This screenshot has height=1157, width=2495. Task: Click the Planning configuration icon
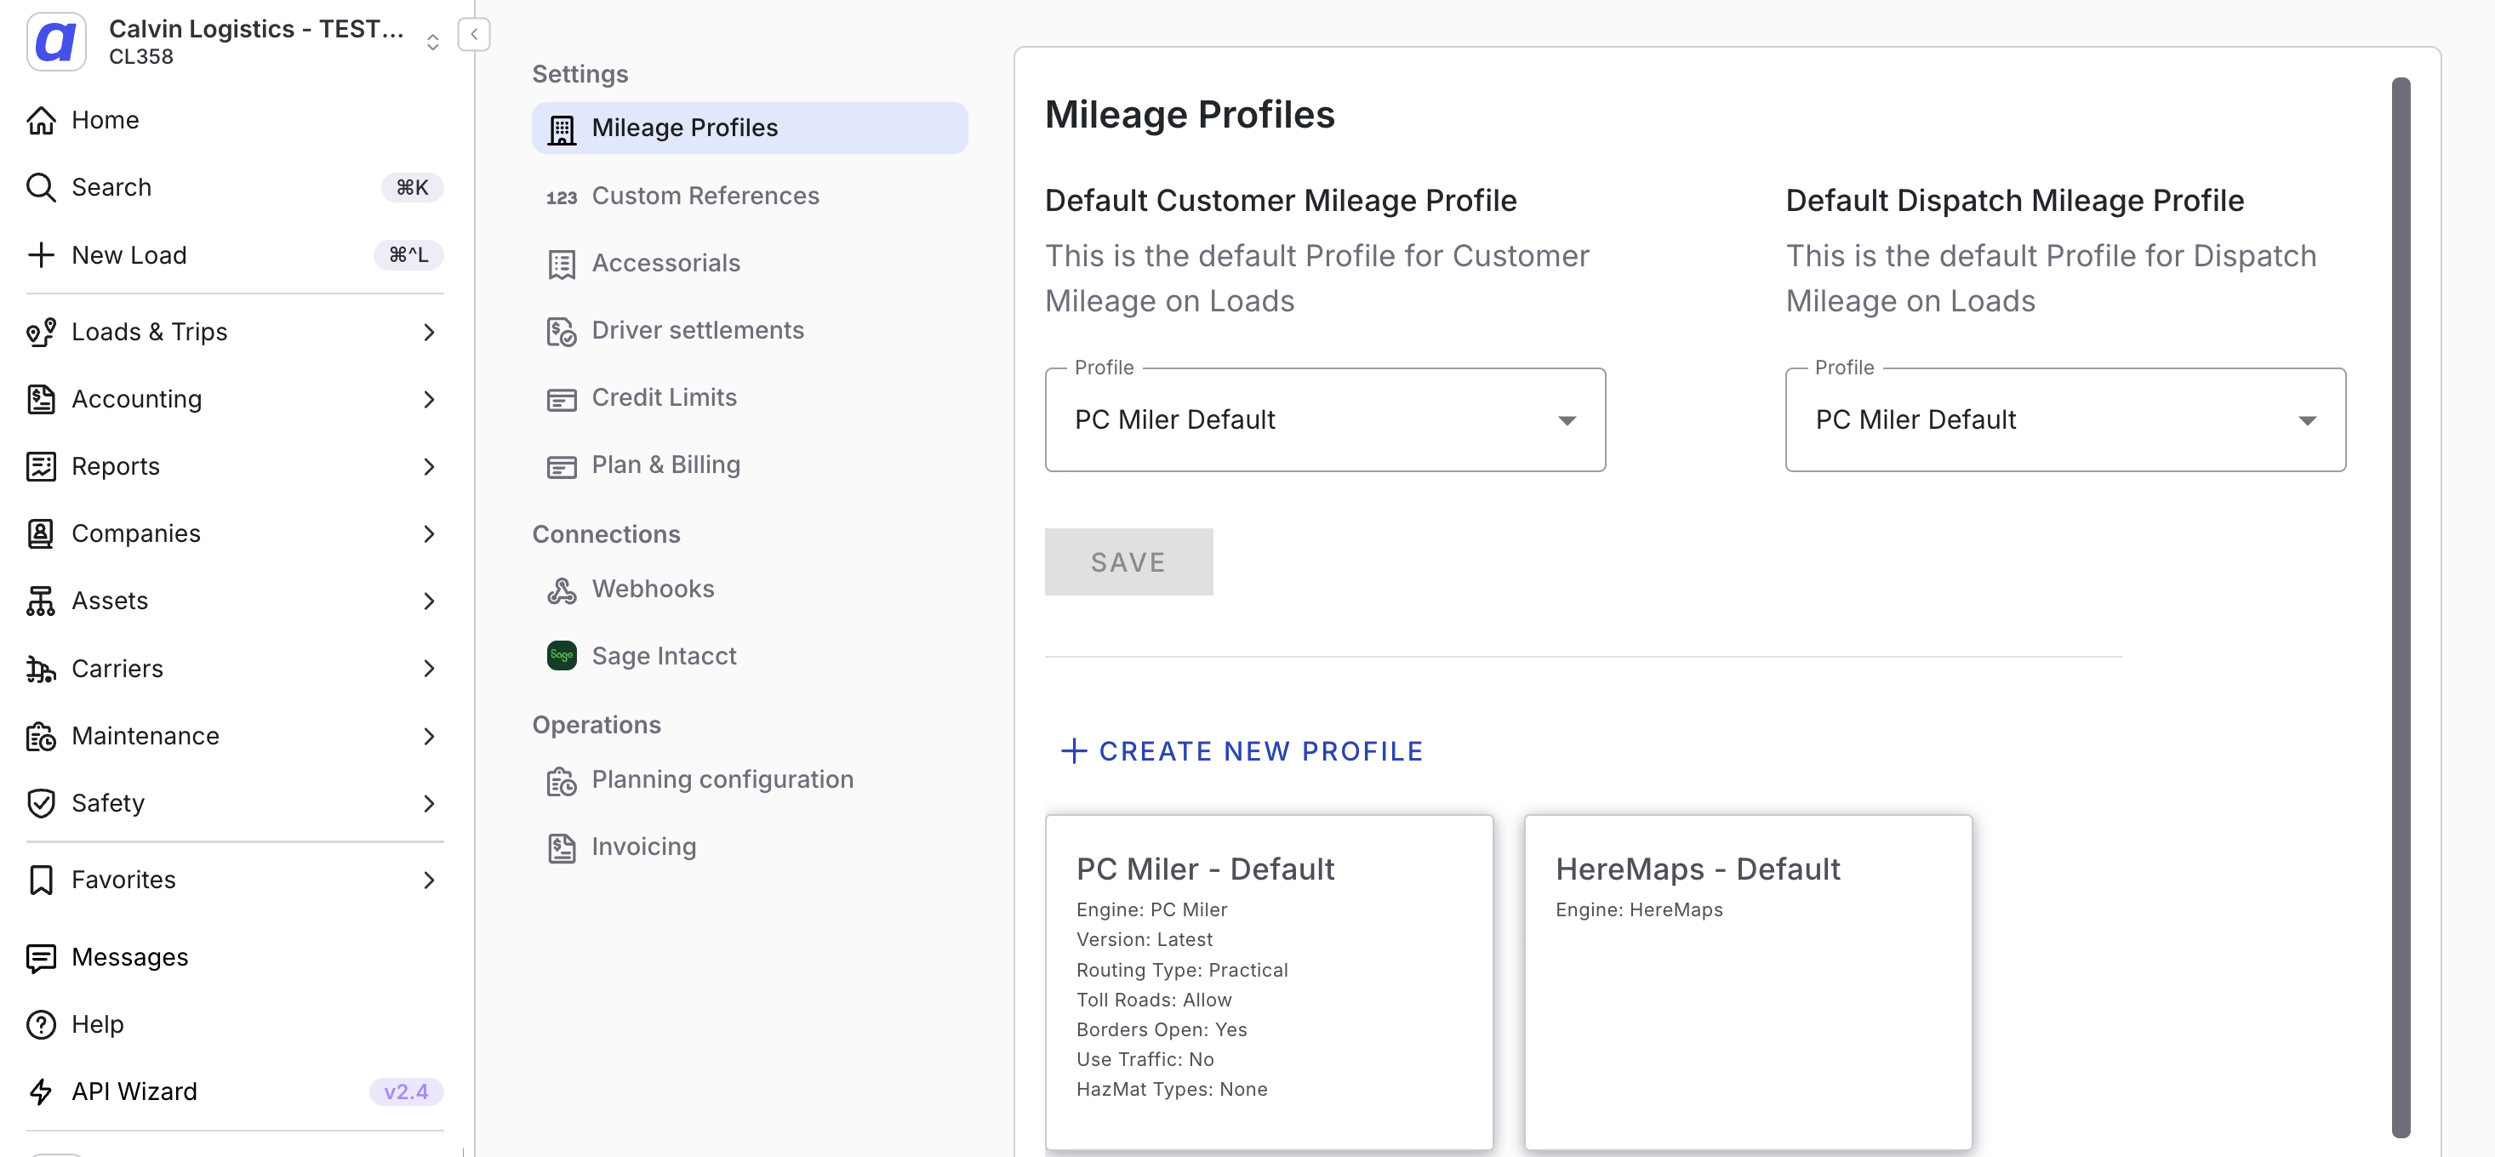click(562, 780)
